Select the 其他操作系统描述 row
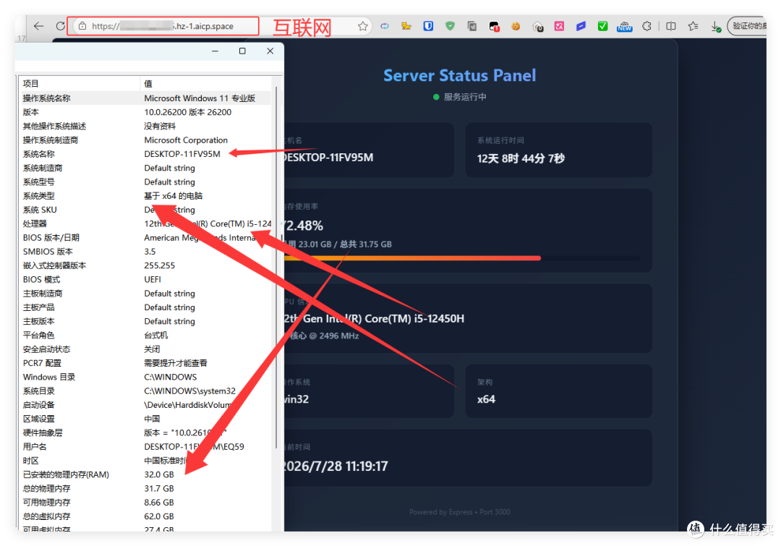The height and width of the screenshot is (546, 781). coord(145,126)
